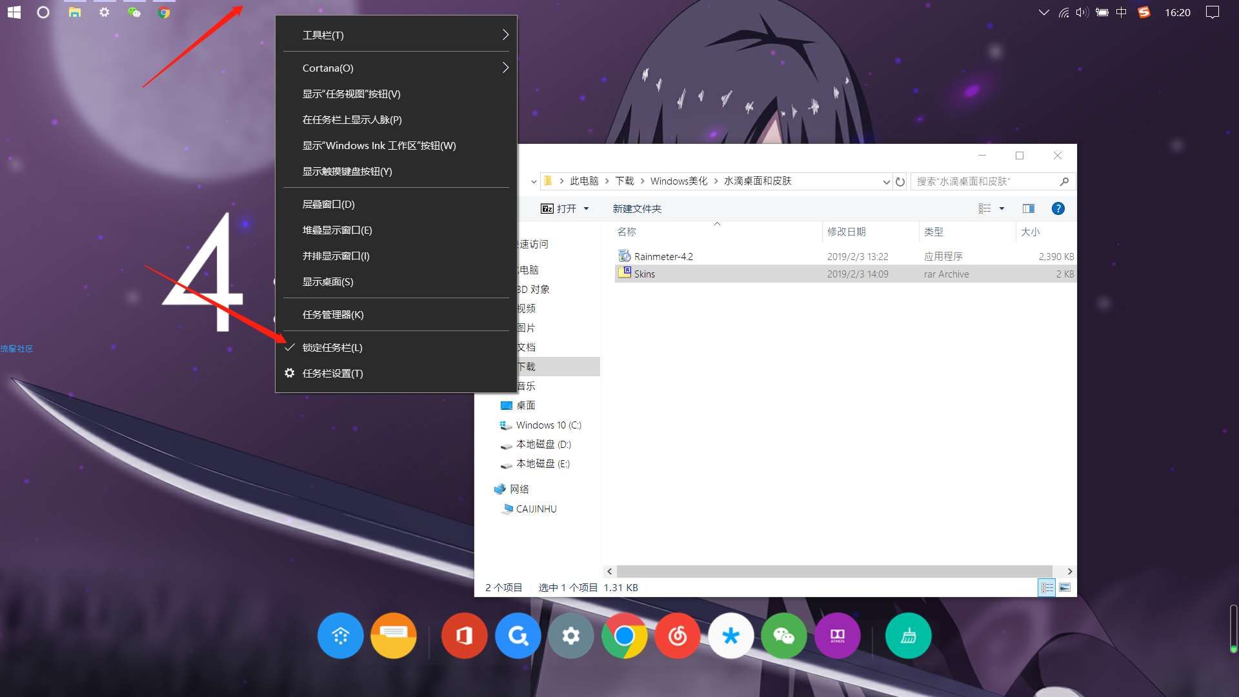Click the Wi-Fi network tray icon

point(1063,12)
